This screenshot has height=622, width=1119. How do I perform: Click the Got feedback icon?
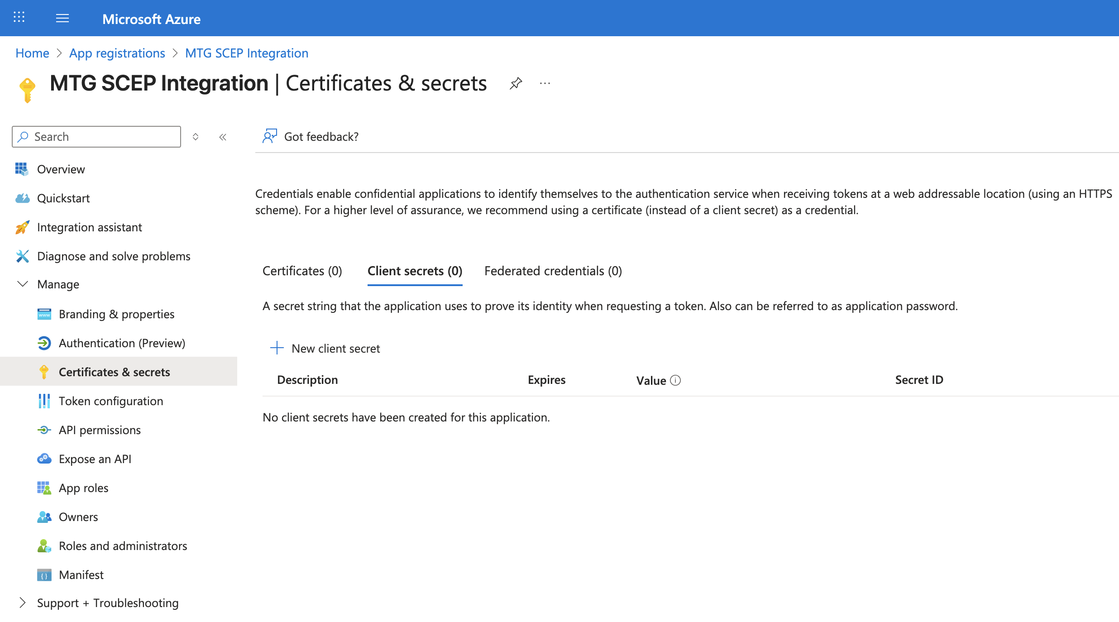pyautogui.click(x=269, y=136)
